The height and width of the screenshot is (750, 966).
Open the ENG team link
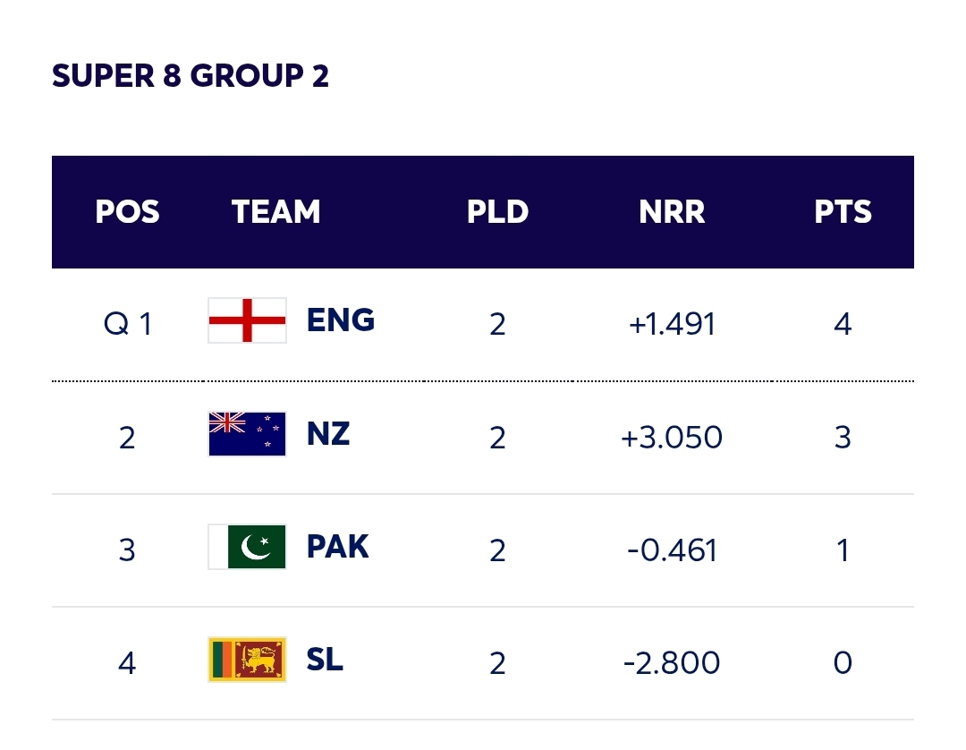point(340,320)
